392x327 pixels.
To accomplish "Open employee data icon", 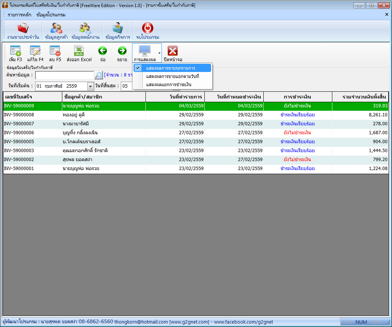I will point(85,28).
